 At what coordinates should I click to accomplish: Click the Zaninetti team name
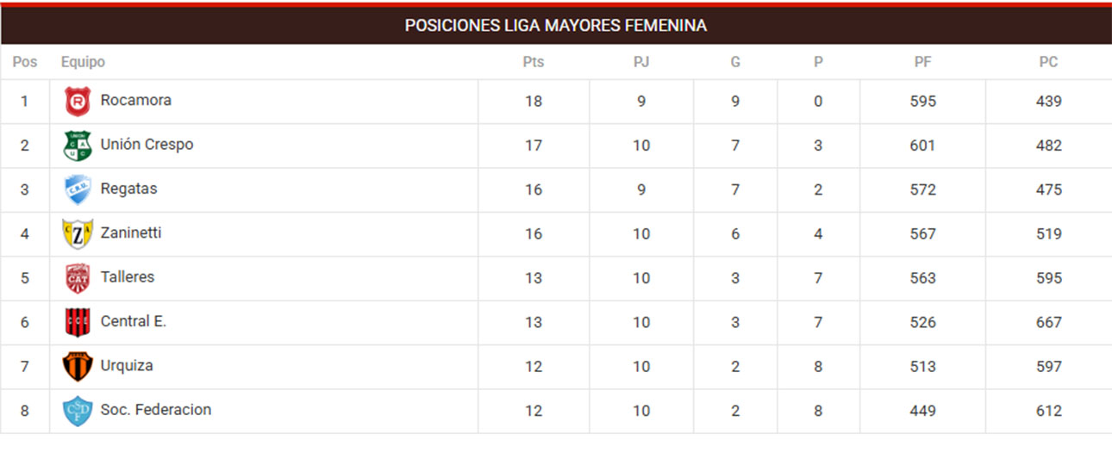coord(131,232)
